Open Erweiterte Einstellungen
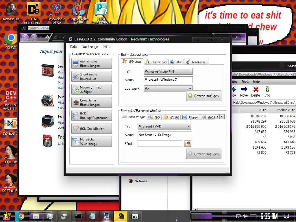Image resolution: width=296 pixels, height=222 pixels. coord(92,103)
